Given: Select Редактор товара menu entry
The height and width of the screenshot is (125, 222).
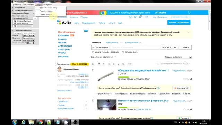Looking at the screenshot, I should click(46, 11).
